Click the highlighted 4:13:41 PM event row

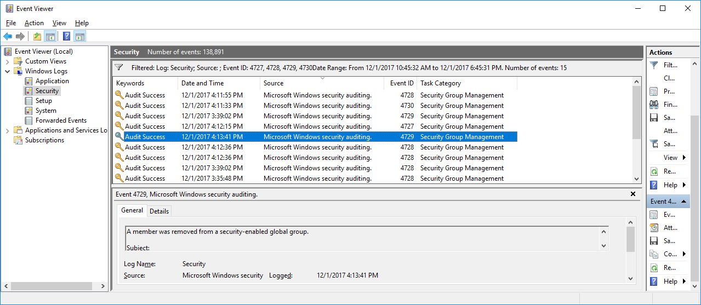click(x=315, y=137)
